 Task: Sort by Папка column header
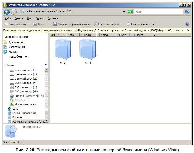[x=90, y=35]
